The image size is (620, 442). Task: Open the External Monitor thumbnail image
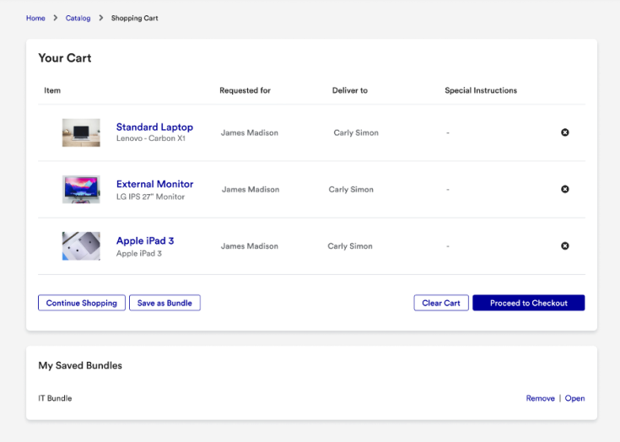coord(81,190)
